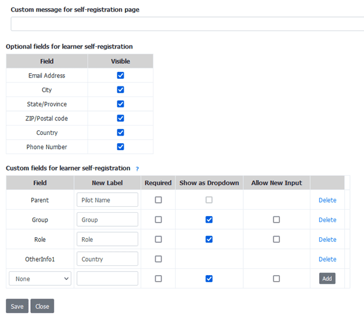Mark Parent field as Required
Image resolution: width=364 pixels, height=319 pixels.
tap(158, 200)
